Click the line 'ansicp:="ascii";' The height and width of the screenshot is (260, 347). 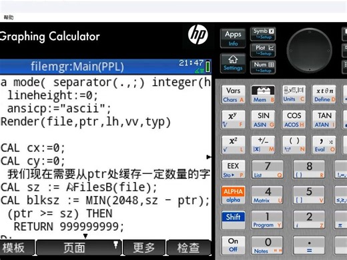pyautogui.click(x=59, y=109)
